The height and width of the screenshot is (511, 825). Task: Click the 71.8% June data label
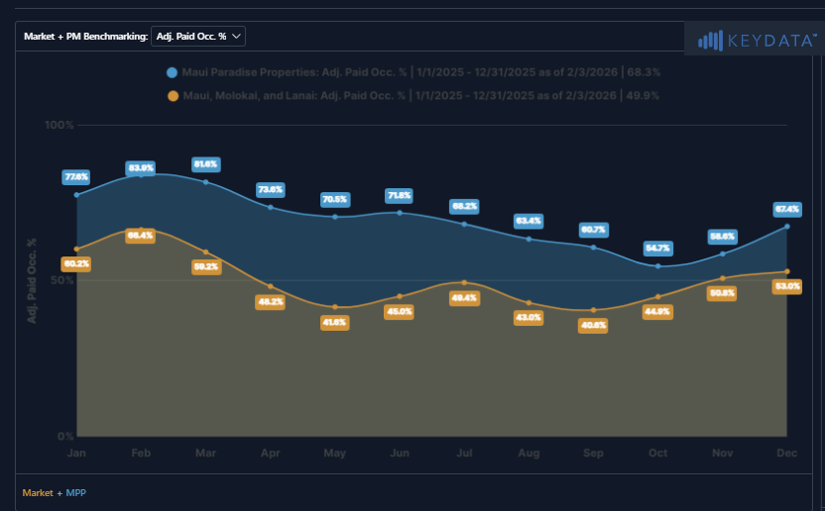click(x=400, y=195)
